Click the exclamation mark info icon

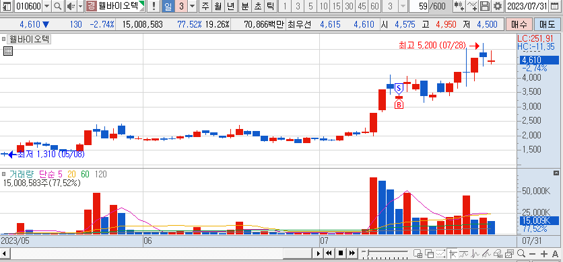[x=154, y=6]
